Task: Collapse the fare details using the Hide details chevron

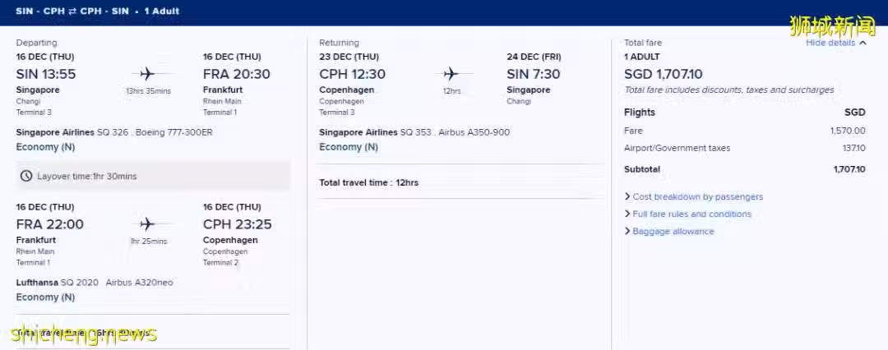Action: pyautogui.click(x=863, y=43)
